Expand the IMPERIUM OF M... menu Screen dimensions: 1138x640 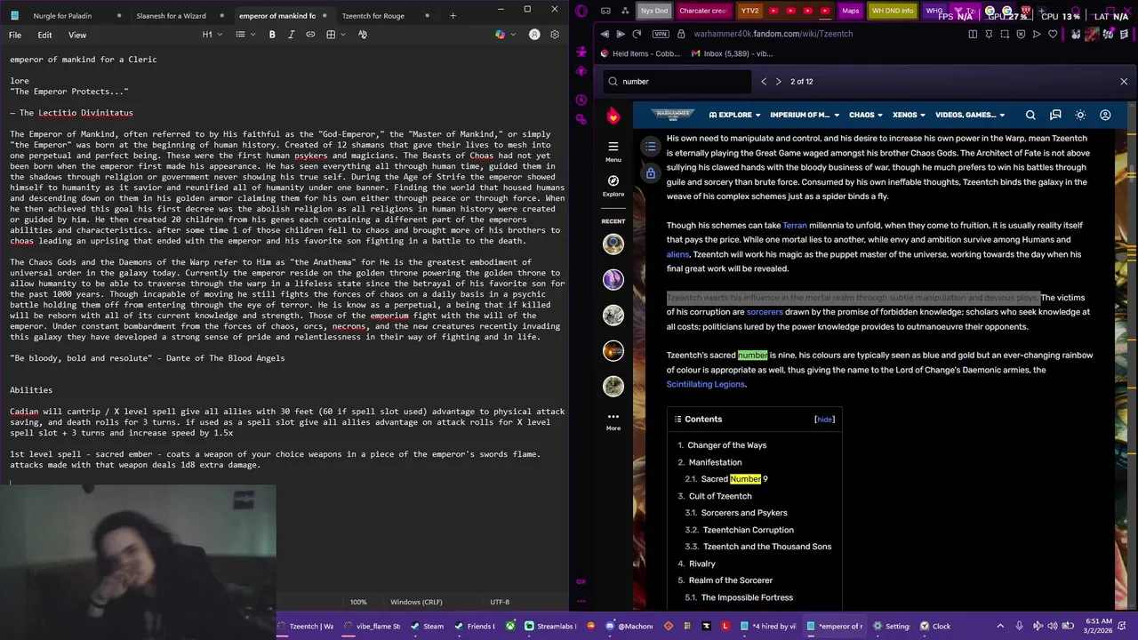click(x=804, y=115)
